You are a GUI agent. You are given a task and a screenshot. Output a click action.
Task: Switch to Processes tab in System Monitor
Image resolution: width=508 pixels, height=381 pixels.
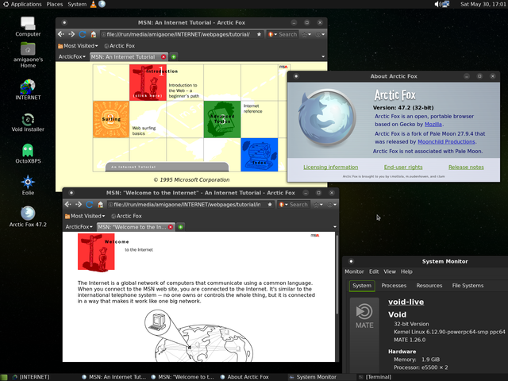click(394, 286)
